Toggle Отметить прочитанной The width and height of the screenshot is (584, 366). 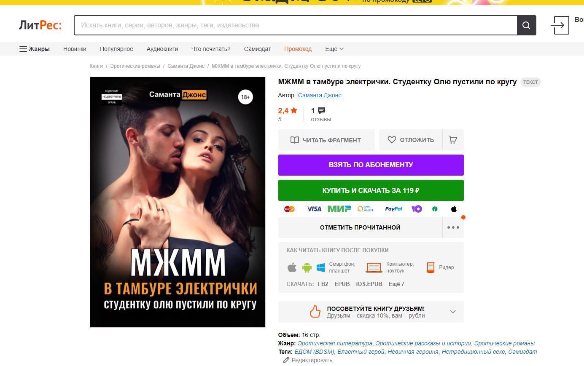point(360,227)
